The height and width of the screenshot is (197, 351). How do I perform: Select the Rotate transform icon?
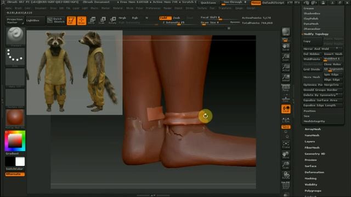[112, 21]
